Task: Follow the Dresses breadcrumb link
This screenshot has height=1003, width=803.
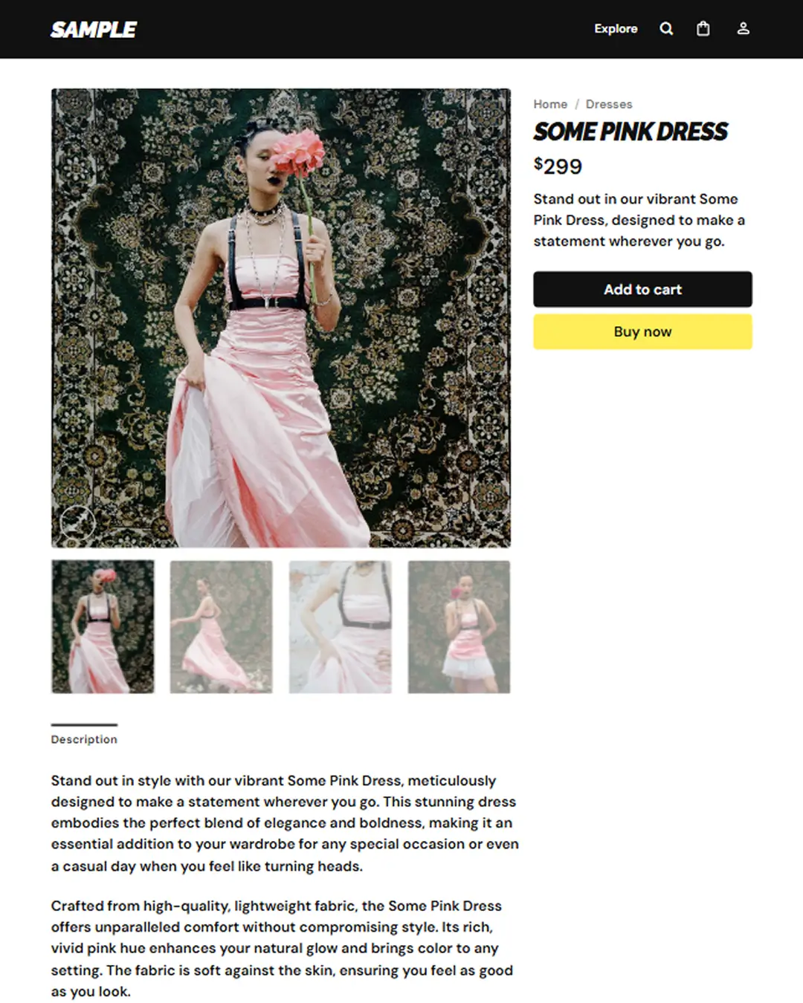Action: pyautogui.click(x=609, y=104)
